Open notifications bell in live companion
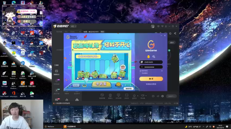 pyautogui.click(x=170, y=33)
